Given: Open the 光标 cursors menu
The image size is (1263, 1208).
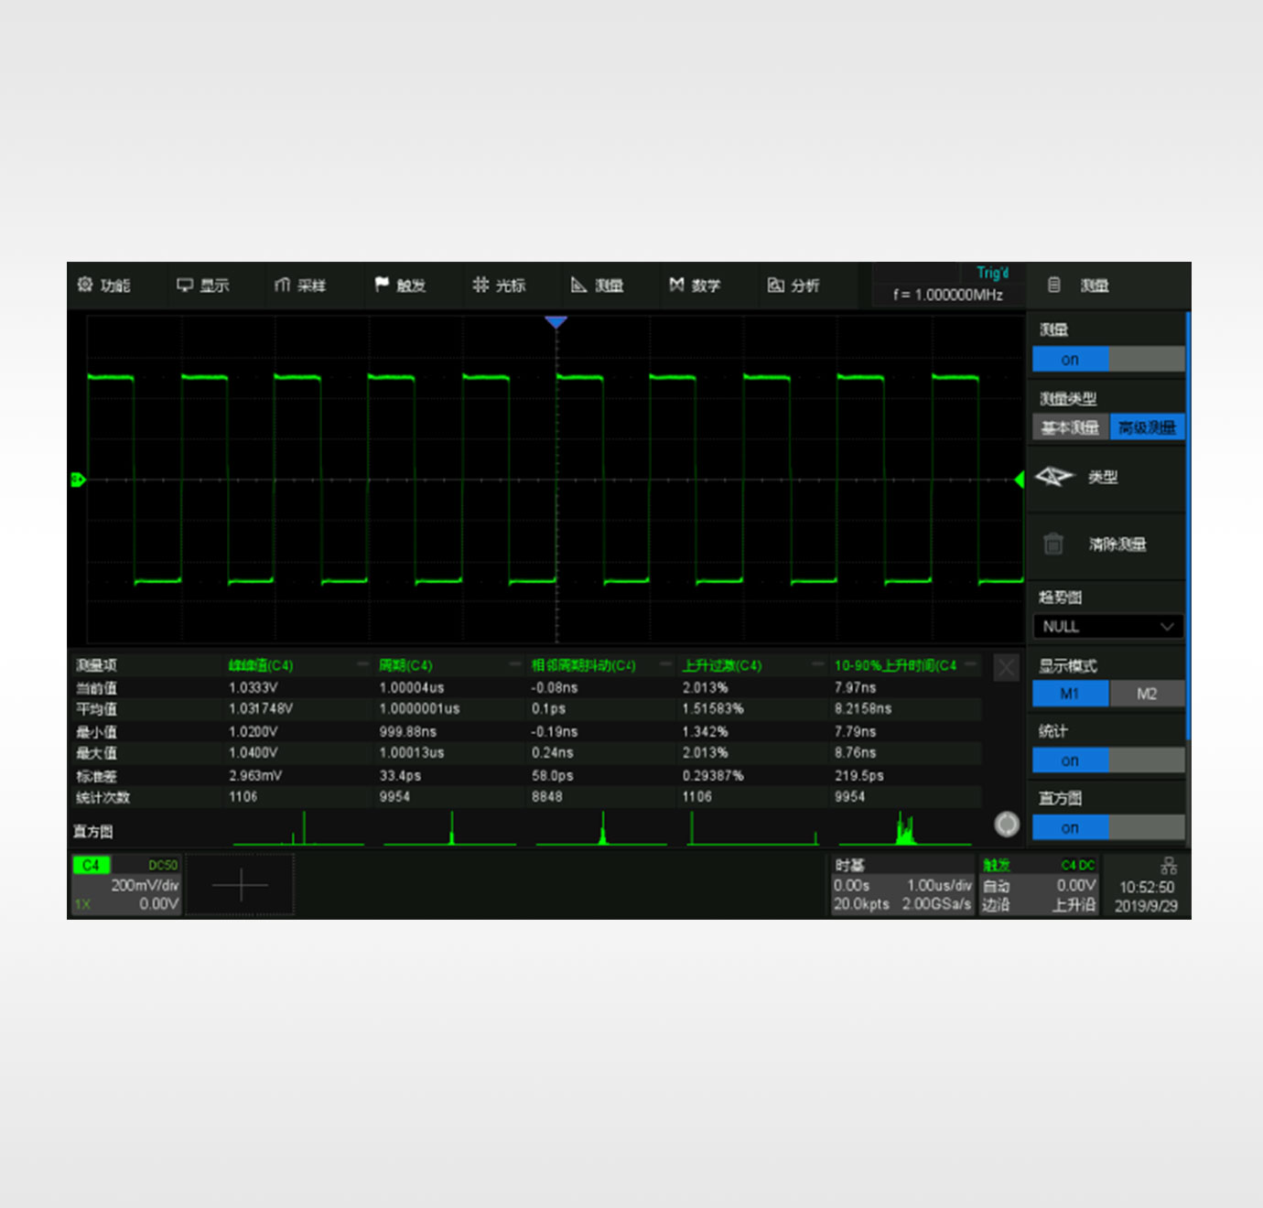Looking at the screenshot, I should tap(499, 286).
